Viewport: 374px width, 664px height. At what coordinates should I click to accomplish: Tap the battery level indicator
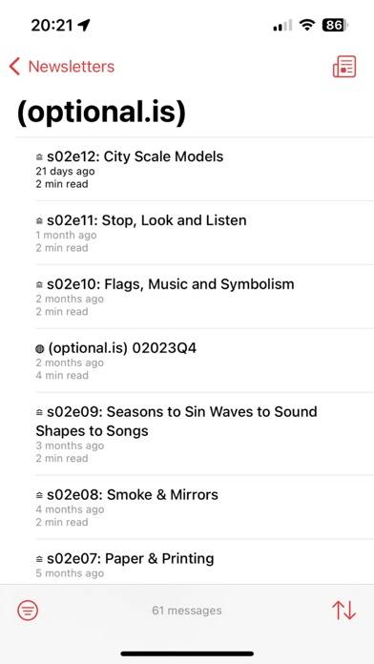[335, 26]
